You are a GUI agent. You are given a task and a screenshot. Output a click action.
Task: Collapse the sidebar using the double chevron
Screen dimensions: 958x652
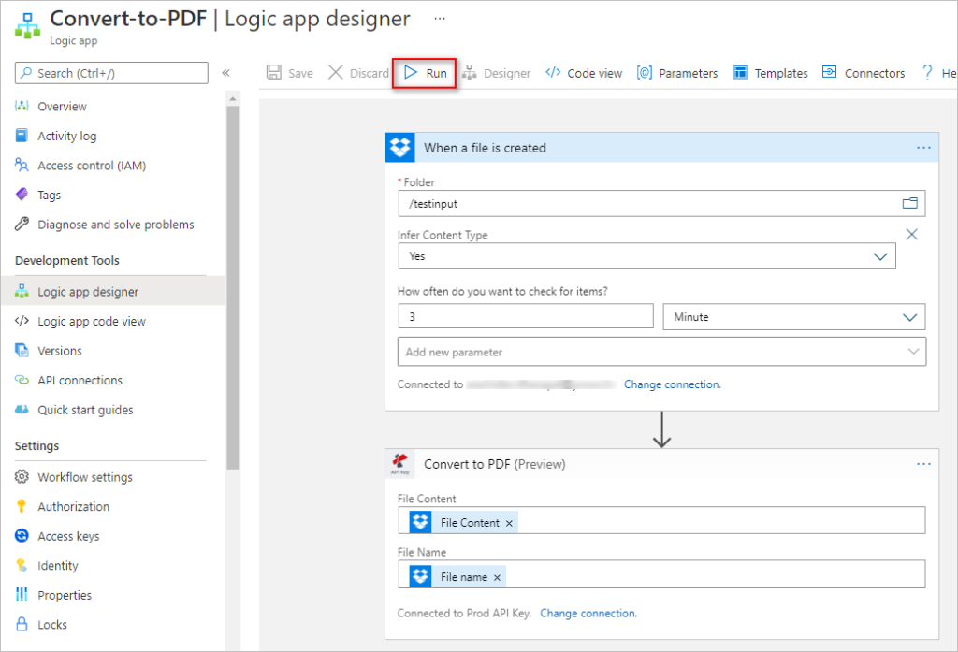[x=225, y=72]
